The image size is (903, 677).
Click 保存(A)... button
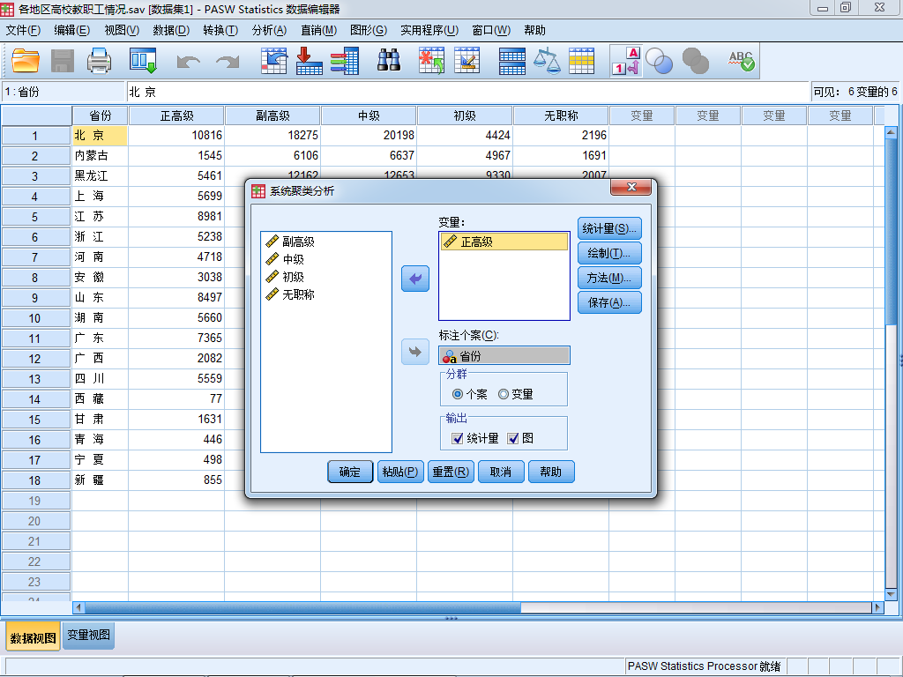pos(609,303)
